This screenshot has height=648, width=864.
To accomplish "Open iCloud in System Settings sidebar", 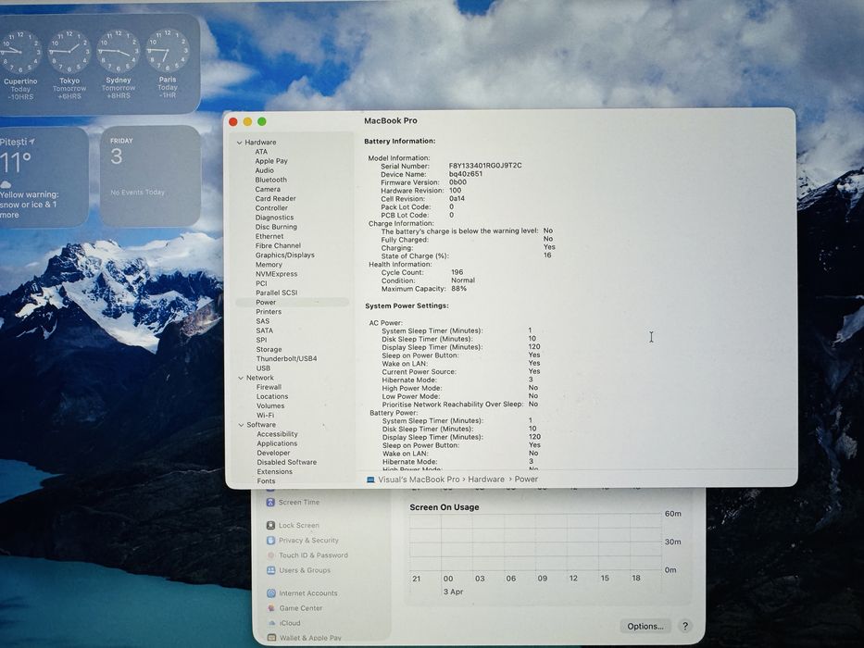I will pos(289,623).
